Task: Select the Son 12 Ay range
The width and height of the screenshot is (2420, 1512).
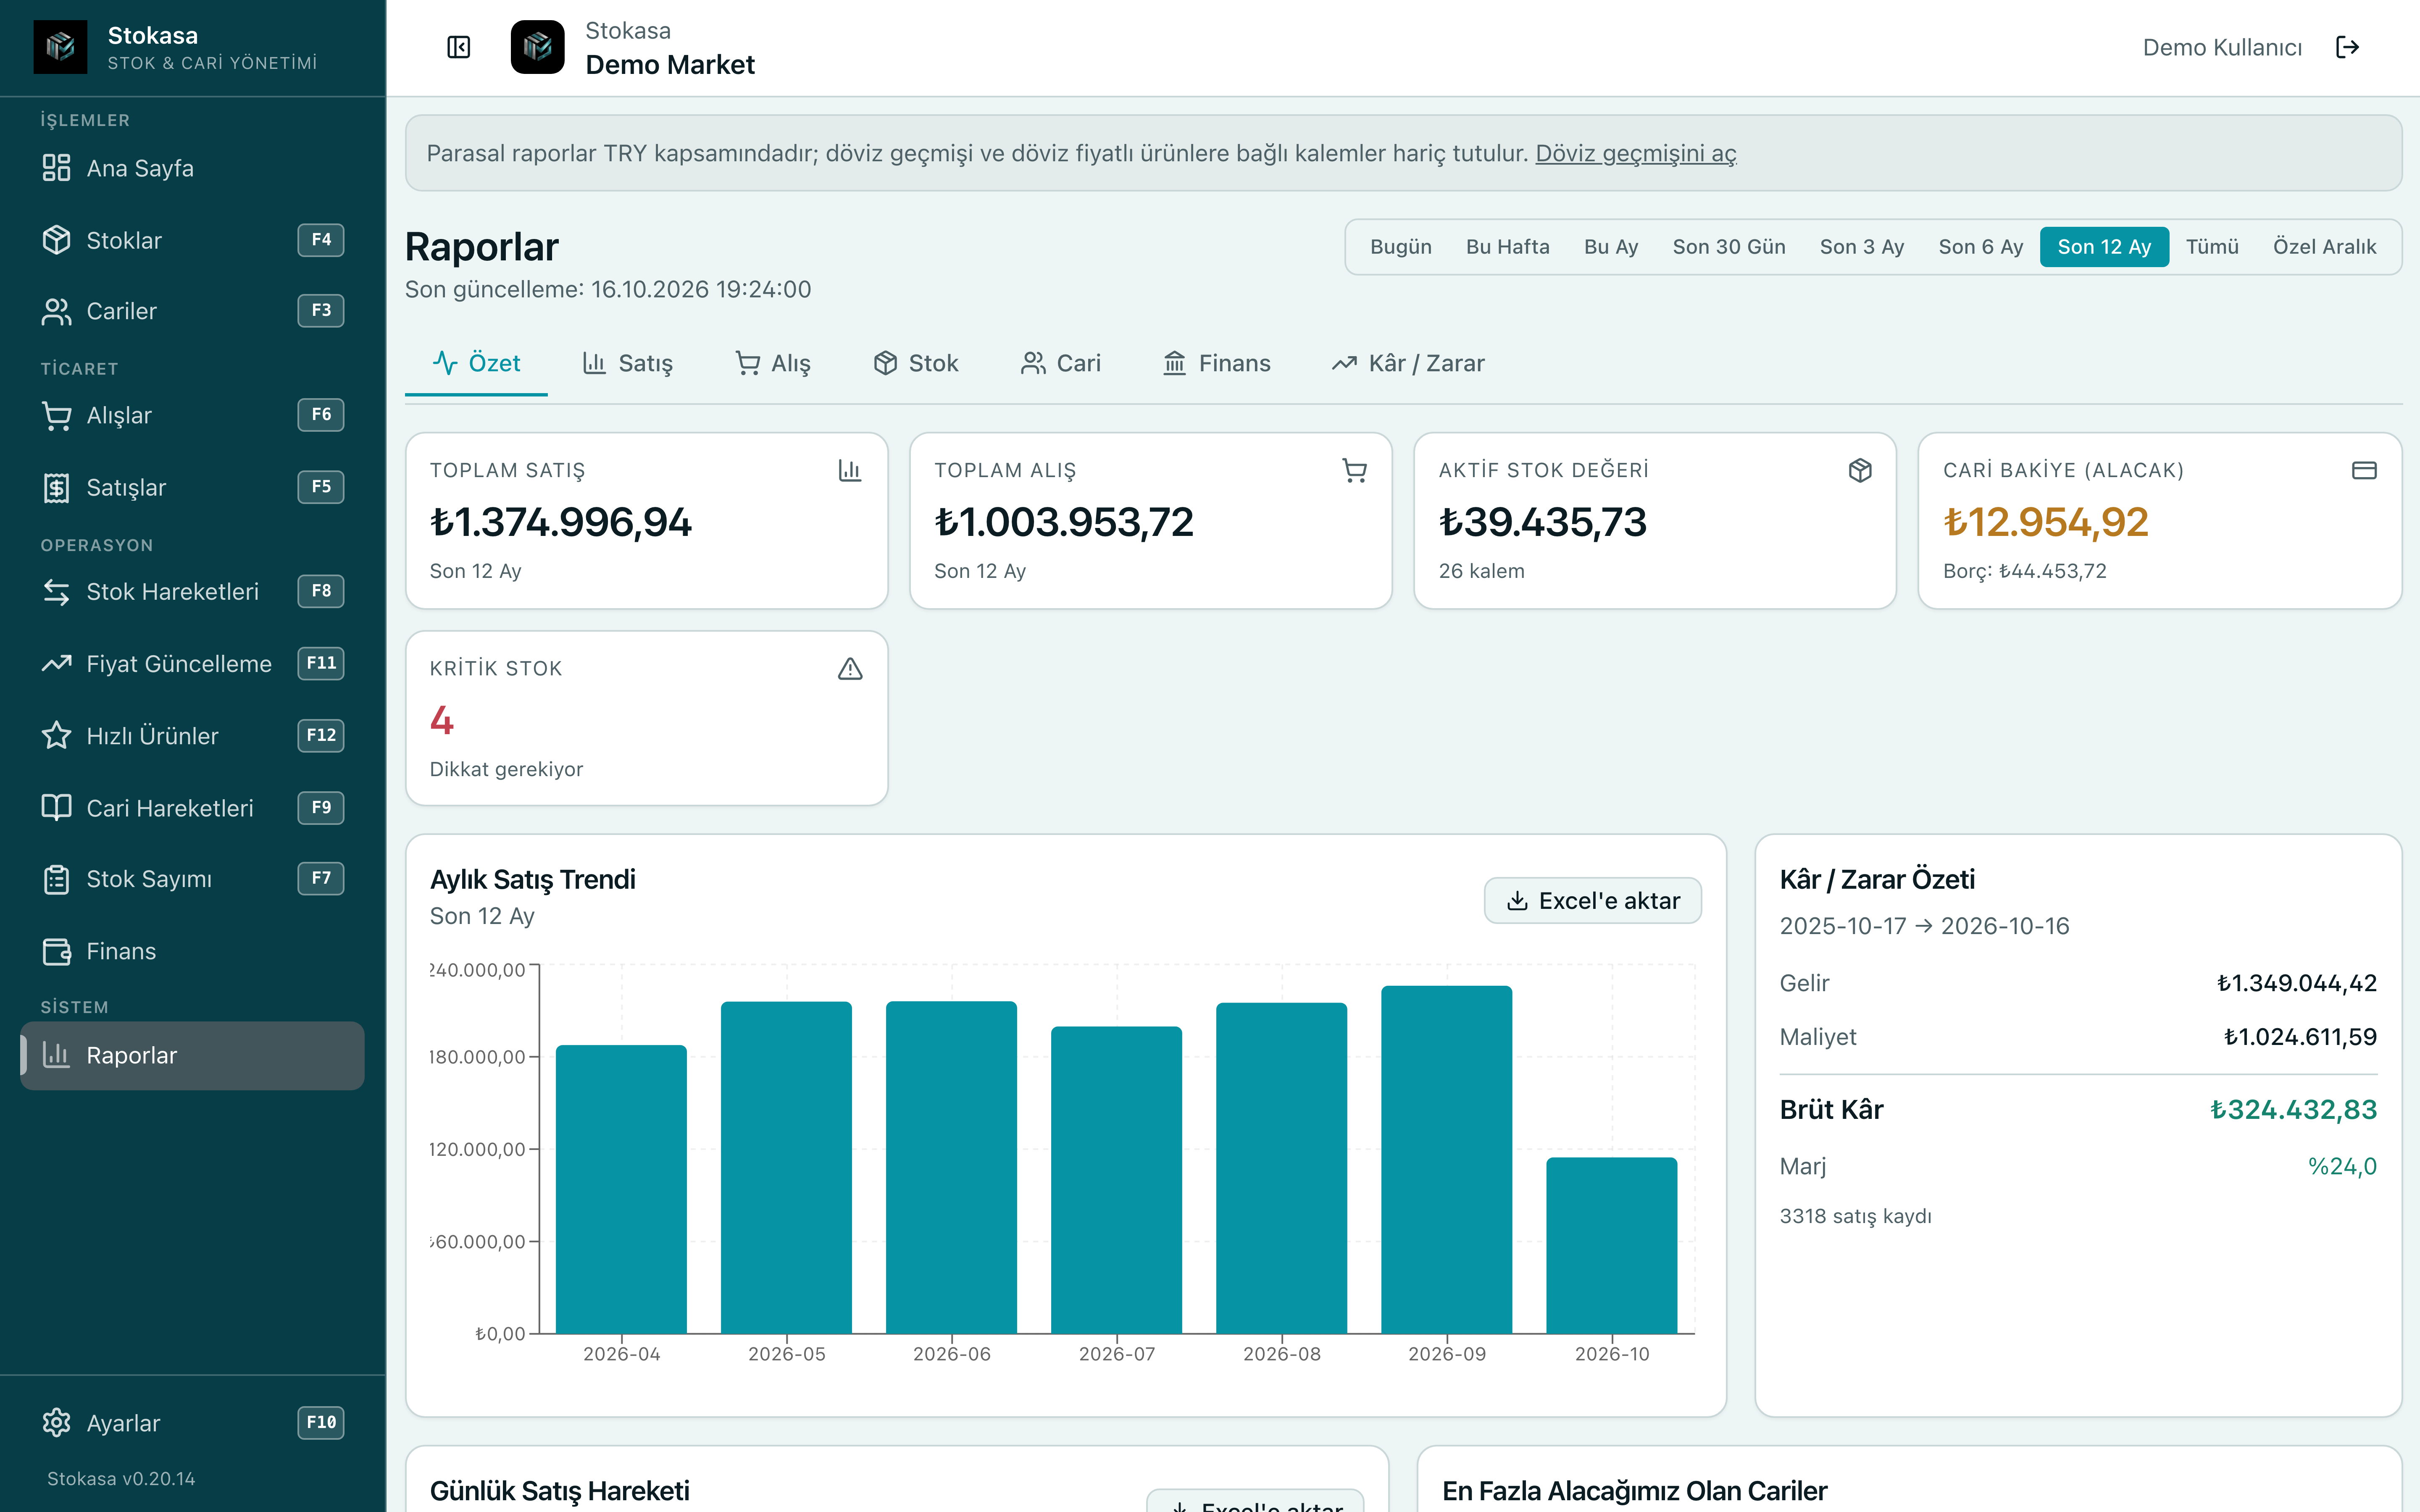Action: click(x=2104, y=247)
